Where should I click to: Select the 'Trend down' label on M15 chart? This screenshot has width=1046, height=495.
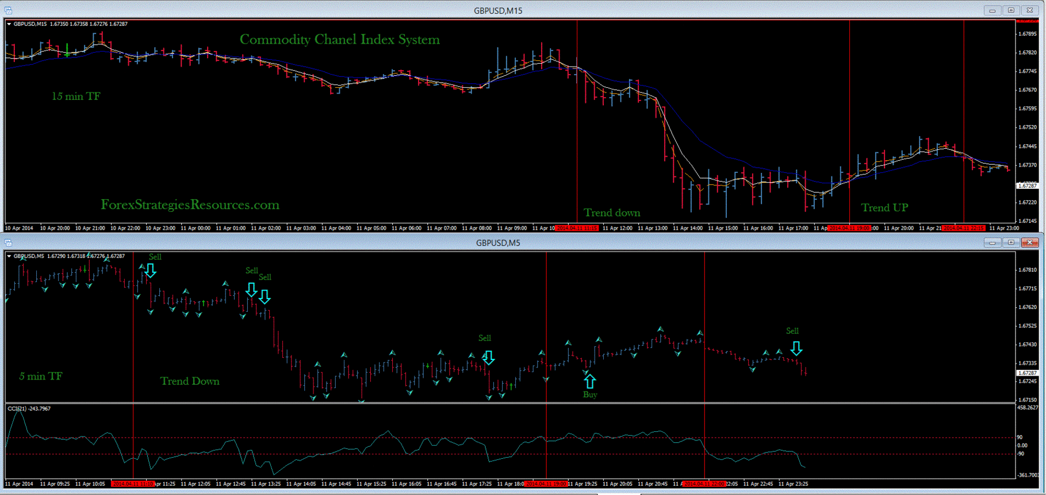pos(612,213)
